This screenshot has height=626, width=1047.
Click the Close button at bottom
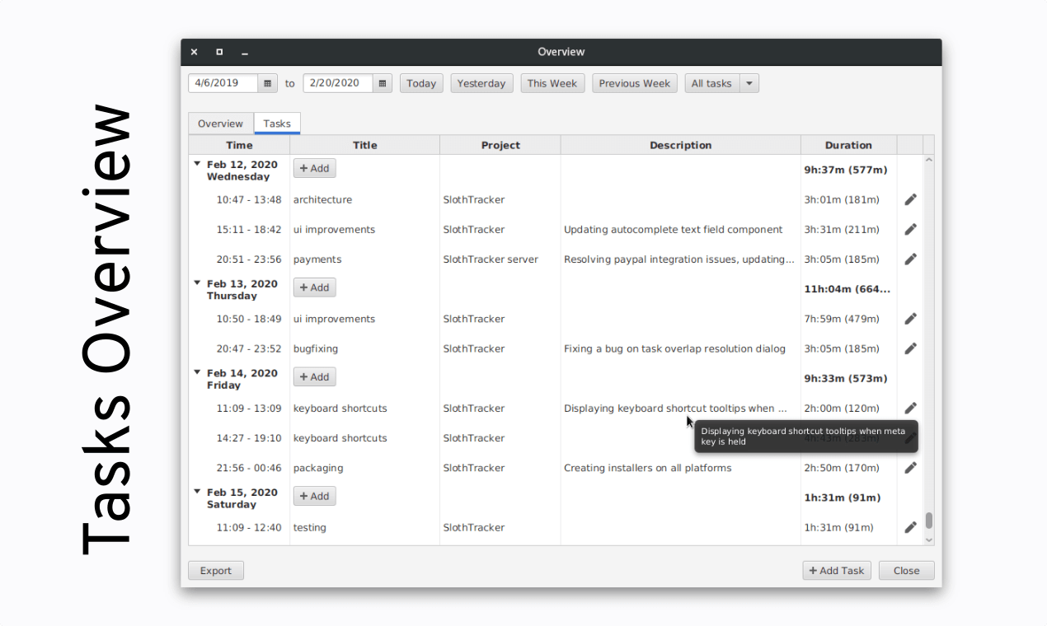coord(906,570)
